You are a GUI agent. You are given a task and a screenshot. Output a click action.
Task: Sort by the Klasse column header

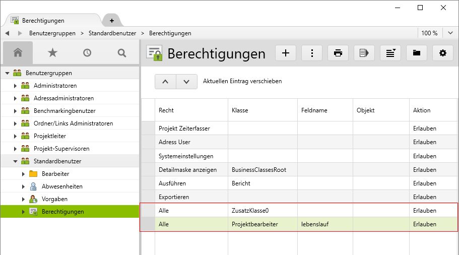tap(240, 110)
